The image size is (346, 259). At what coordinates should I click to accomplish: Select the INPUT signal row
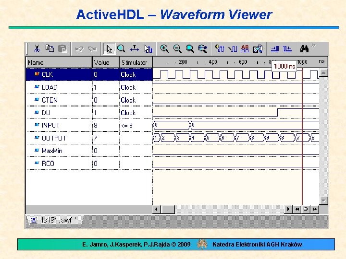click(89, 125)
